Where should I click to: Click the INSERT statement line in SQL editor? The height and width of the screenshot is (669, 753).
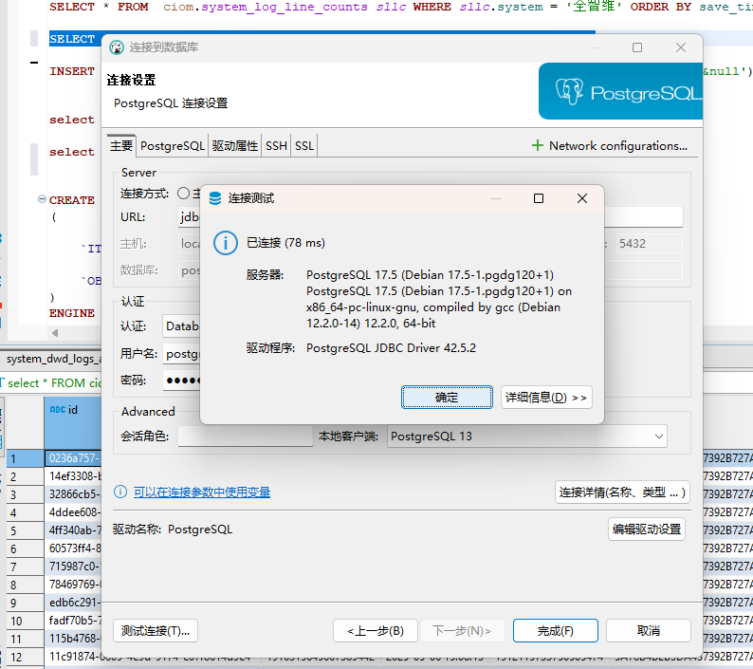72,71
